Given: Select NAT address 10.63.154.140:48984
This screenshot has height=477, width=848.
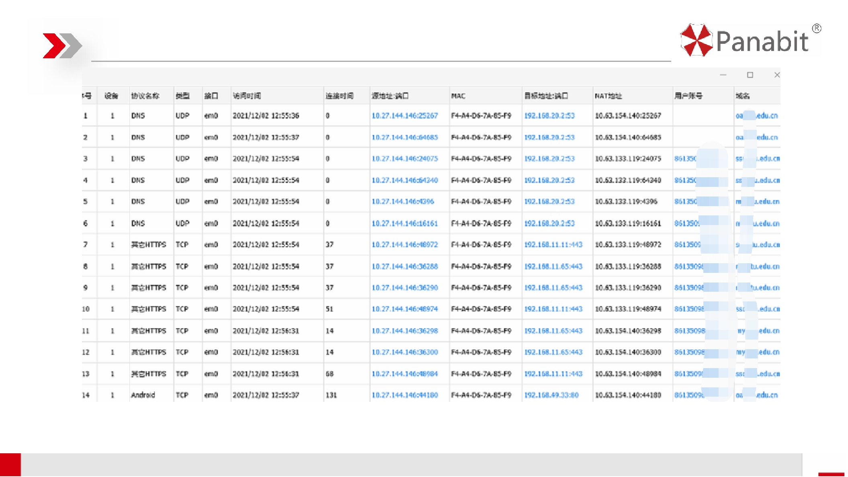Looking at the screenshot, I should click(x=628, y=374).
